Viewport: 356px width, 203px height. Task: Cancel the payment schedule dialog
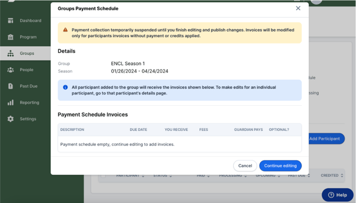tap(245, 166)
